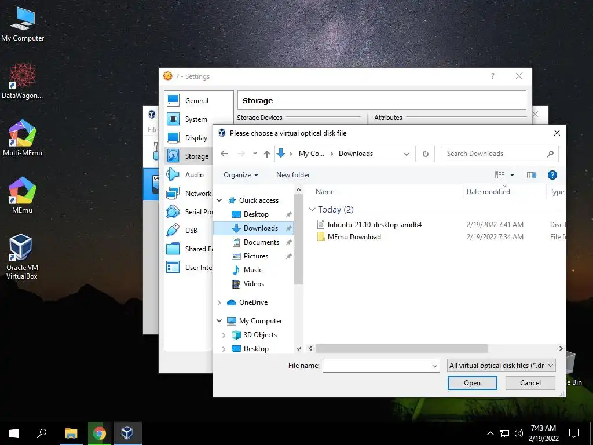Open file type filter dropdown

(501, 366)
